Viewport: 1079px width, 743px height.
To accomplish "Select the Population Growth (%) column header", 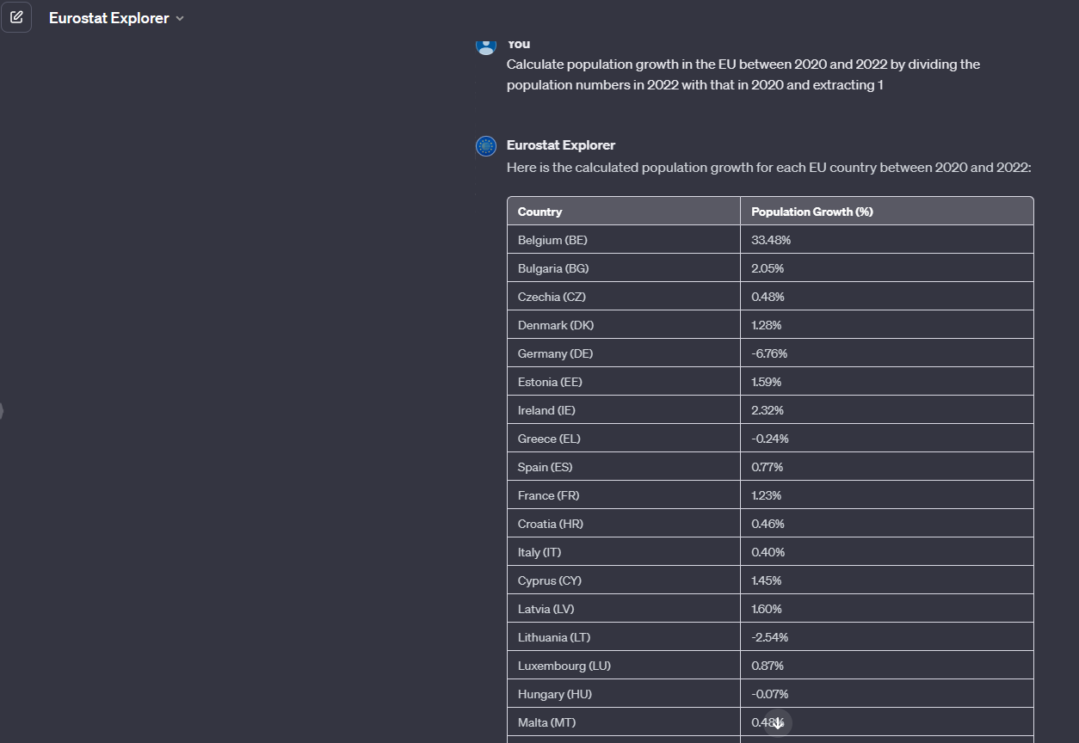I will pyautogui.click(x=887, y=212).
